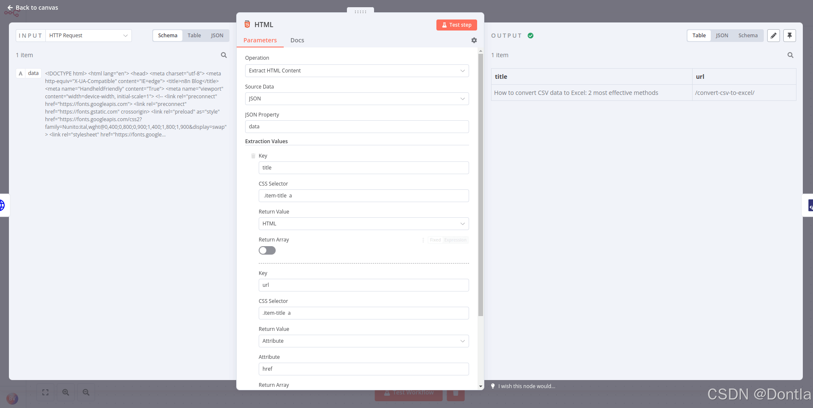Click the edit output pencil icon

click(774, 36)
